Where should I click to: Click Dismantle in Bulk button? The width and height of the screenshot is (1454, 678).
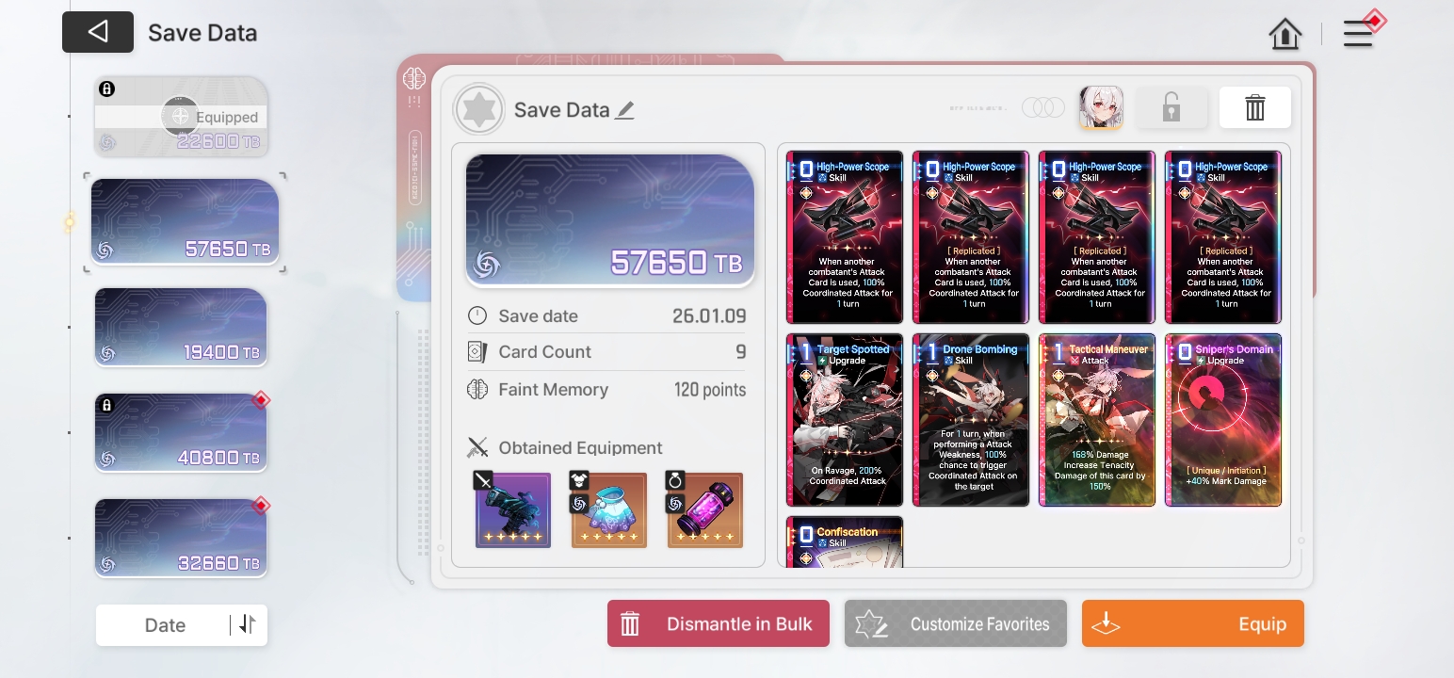(719, 623)
